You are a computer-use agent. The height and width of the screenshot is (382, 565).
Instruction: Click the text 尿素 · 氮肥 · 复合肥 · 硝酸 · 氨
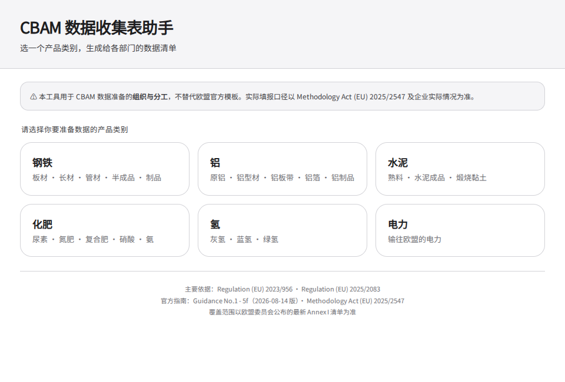click(x=93, y=240)
